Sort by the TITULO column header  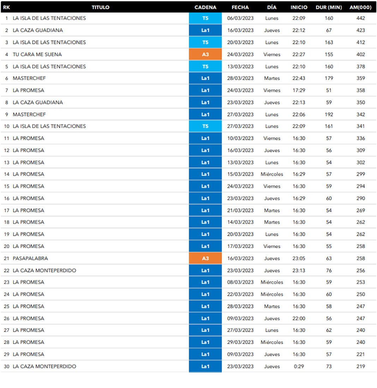click(x=101, y=7)
